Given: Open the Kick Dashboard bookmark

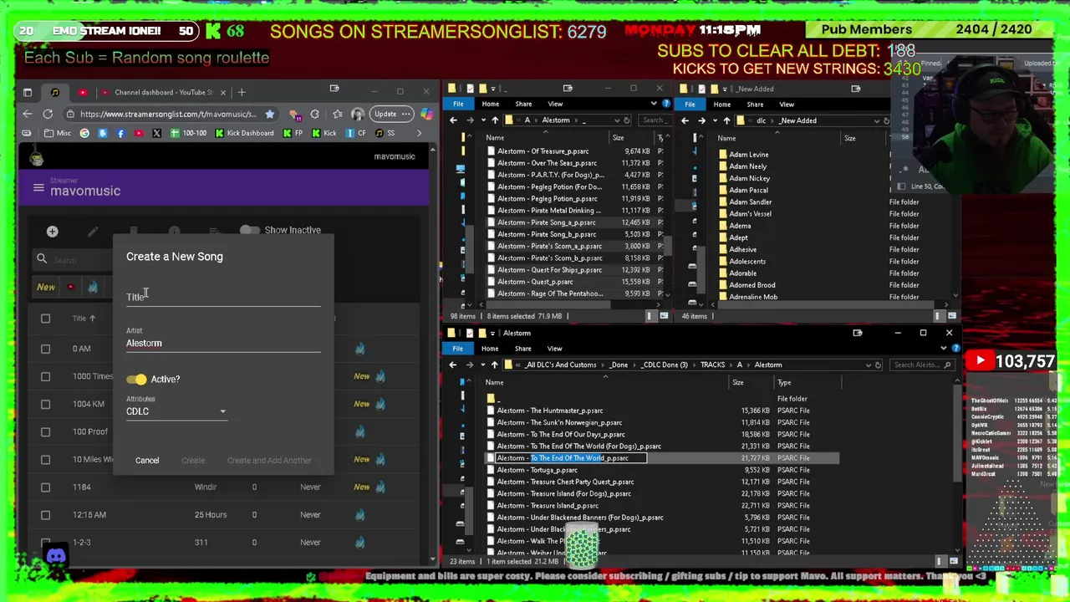Looking at the screenshot, I should tap(244, 133).
